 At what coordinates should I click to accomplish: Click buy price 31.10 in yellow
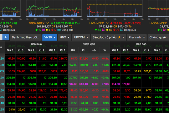12,110
